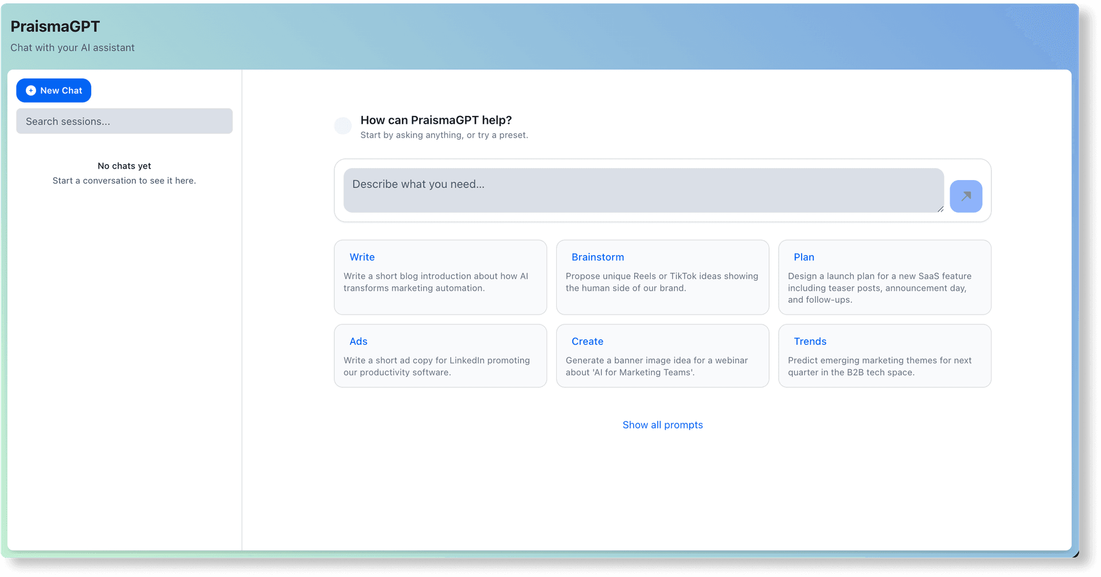Click the plus icon on New Chat
The height and width of the screenshot is (577, 1101).
[x=30, y=90]
